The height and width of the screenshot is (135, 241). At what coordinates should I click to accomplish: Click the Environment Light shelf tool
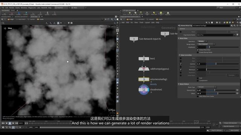(161, 13)
